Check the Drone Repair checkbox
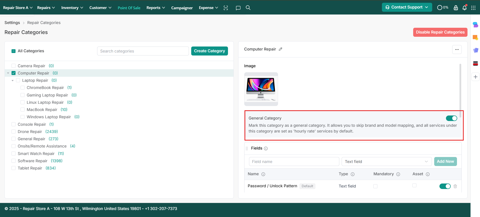Screen dimensions: 480x217 pyautogui.click(x=14, y=131)
